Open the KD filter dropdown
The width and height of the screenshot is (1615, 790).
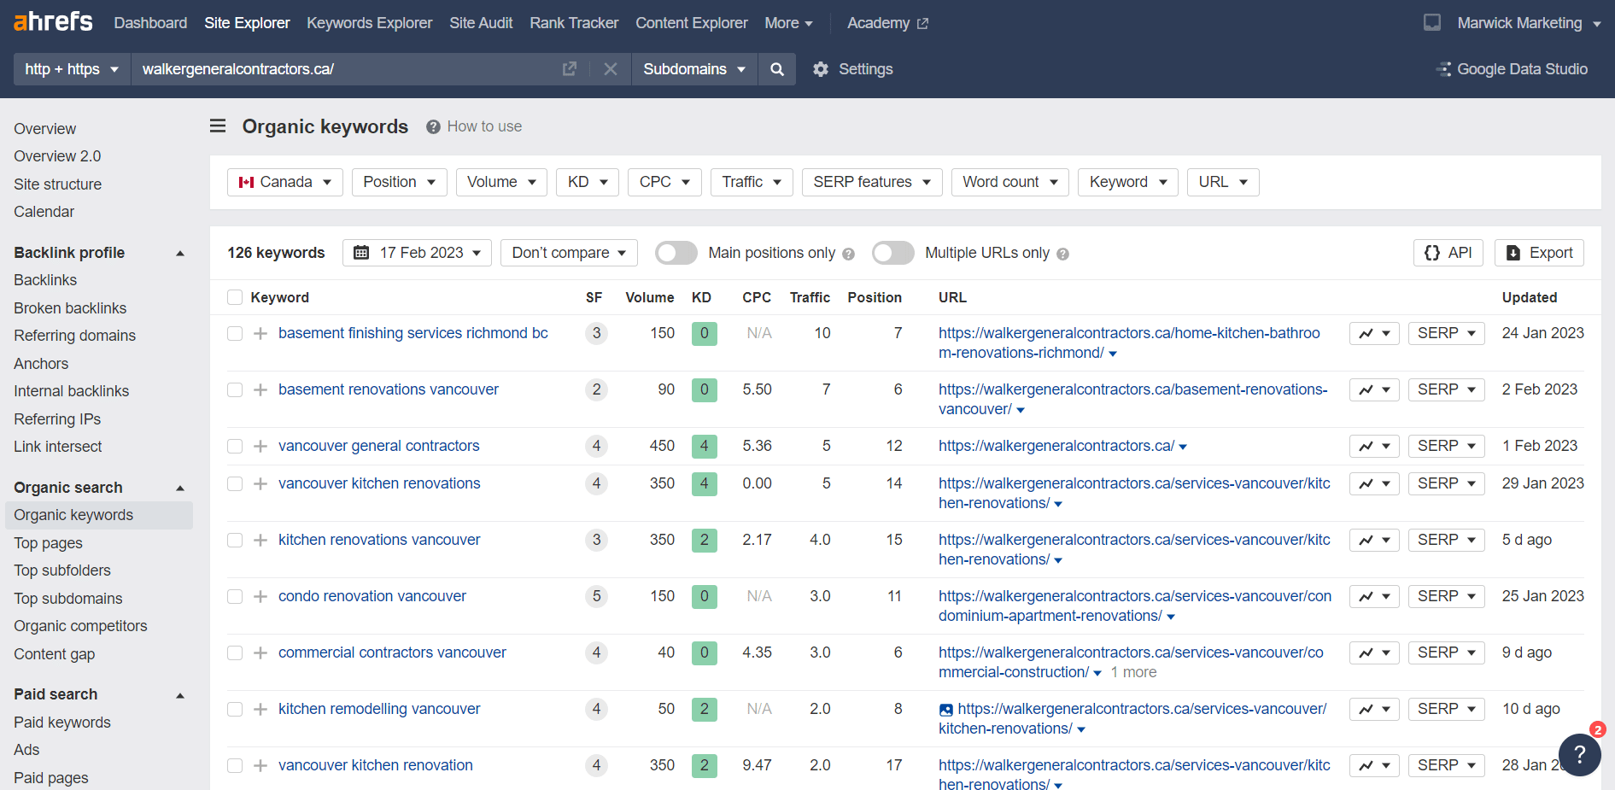click(588, 182)
